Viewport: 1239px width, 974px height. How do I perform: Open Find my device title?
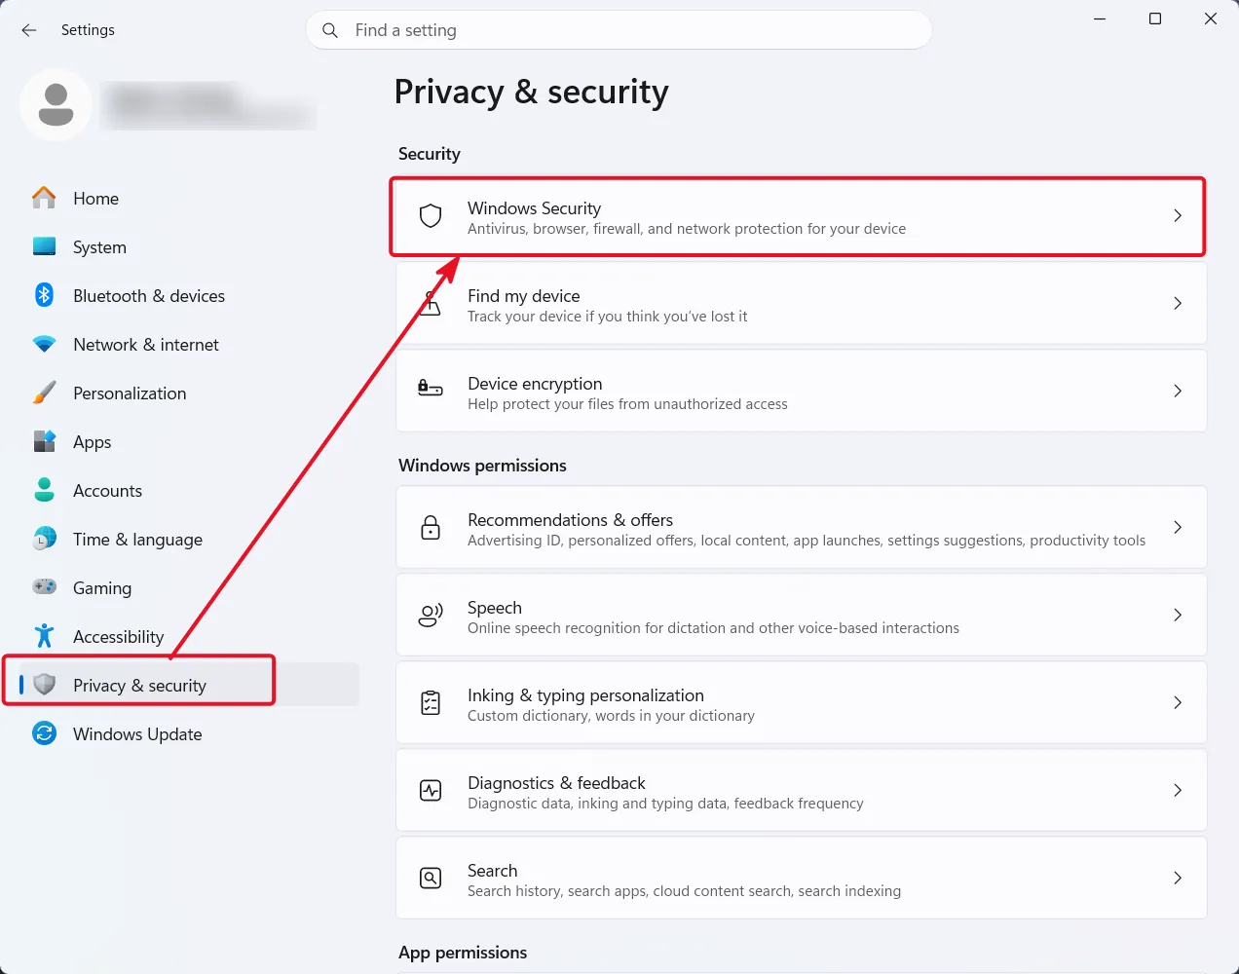coord(523,296)
